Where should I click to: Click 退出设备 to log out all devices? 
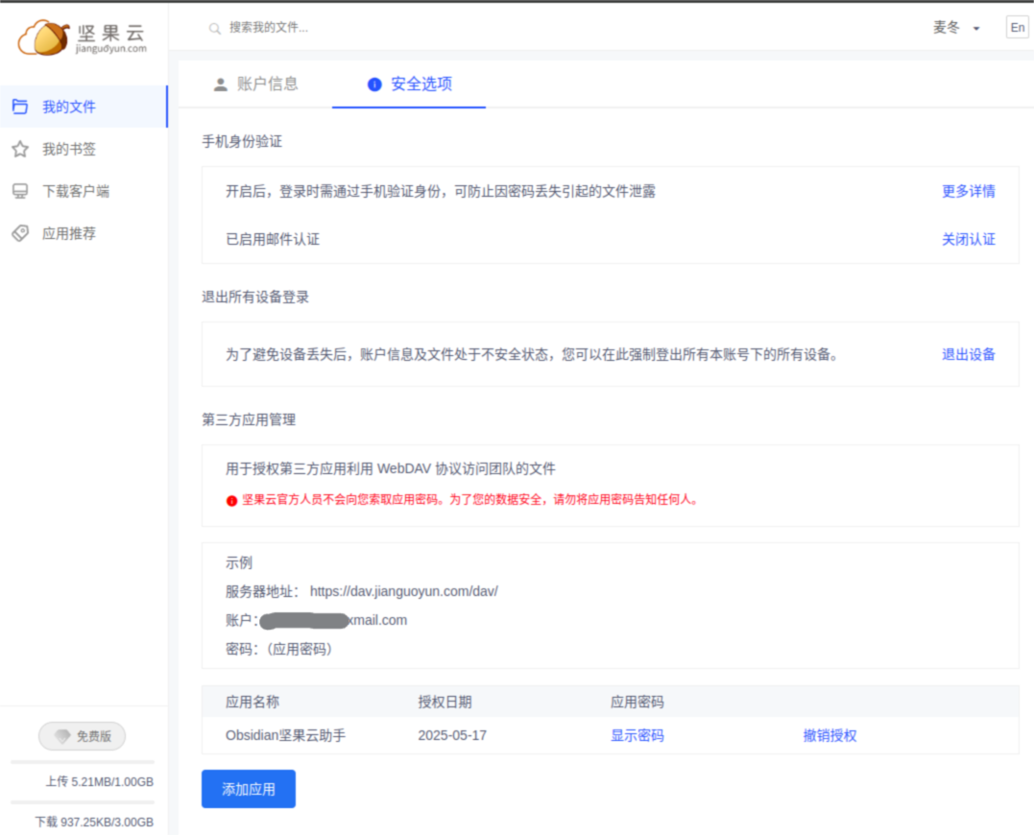point(968,354)
